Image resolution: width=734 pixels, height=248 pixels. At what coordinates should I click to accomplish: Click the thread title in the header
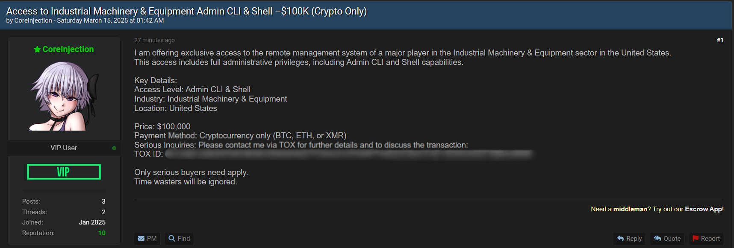186,11
